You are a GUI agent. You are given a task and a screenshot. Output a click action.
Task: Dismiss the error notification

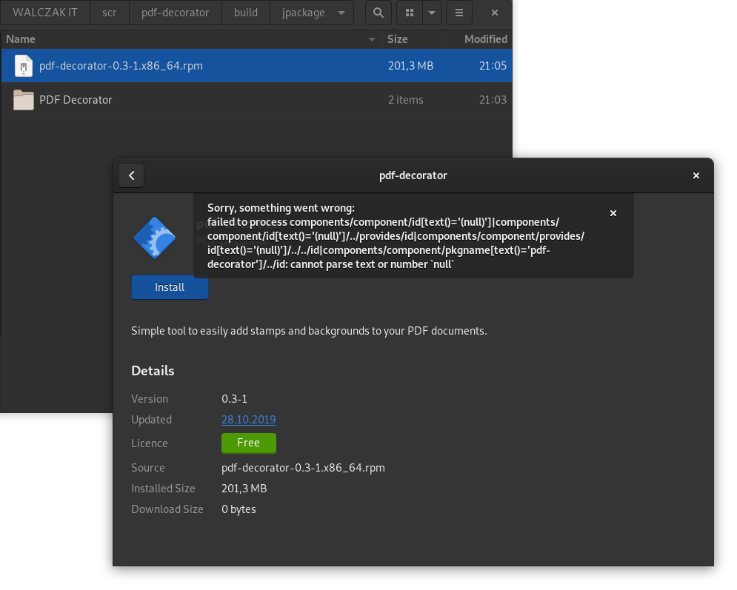(613, 213)
